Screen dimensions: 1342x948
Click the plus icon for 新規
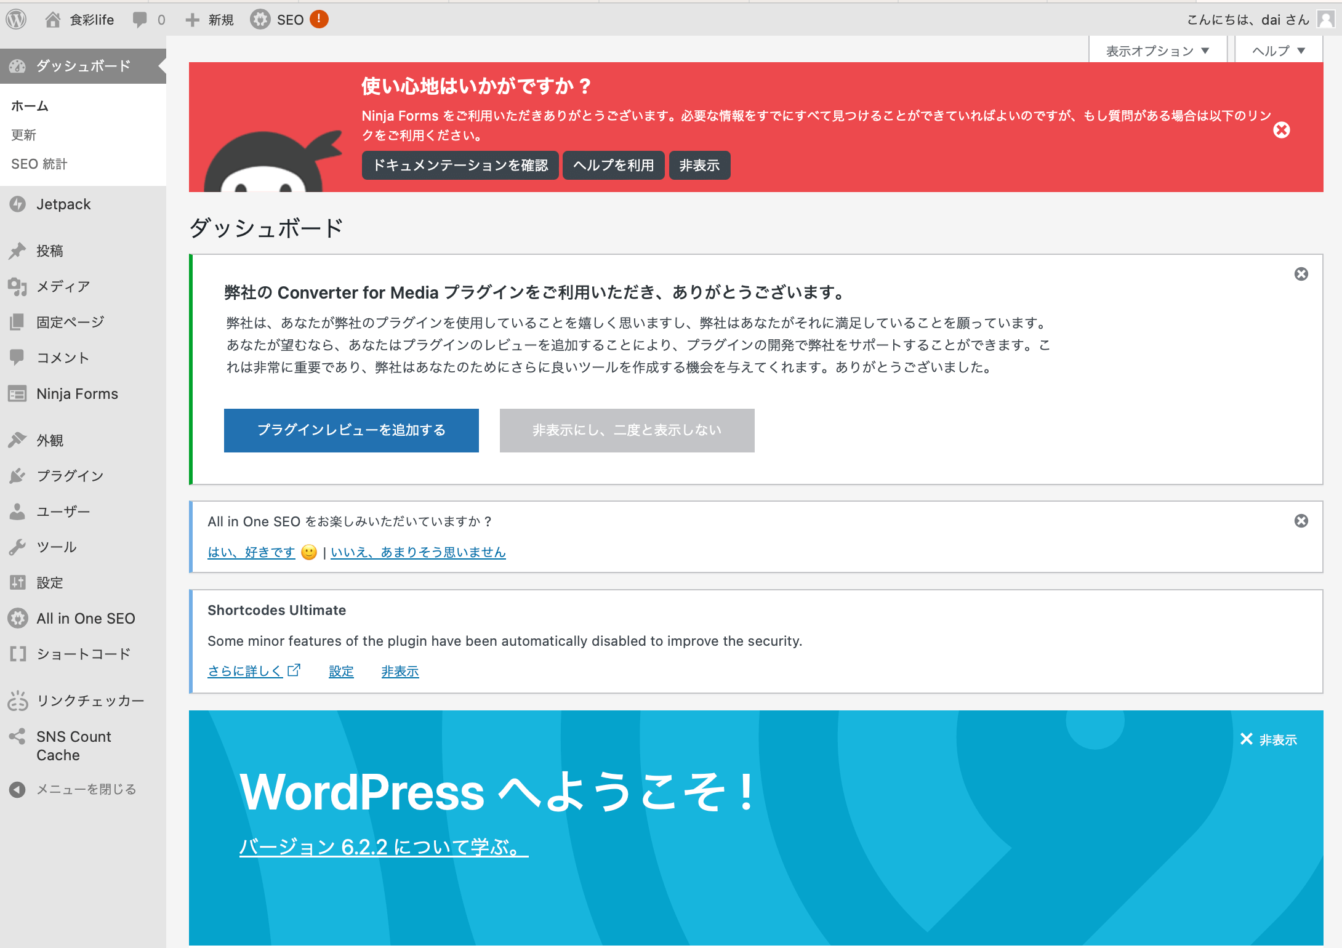192,20
